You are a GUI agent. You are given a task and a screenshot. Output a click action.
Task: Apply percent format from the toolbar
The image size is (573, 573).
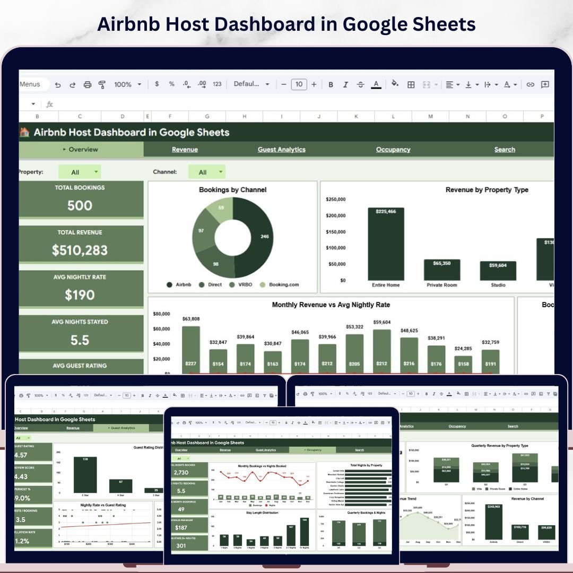click(171, 84)
